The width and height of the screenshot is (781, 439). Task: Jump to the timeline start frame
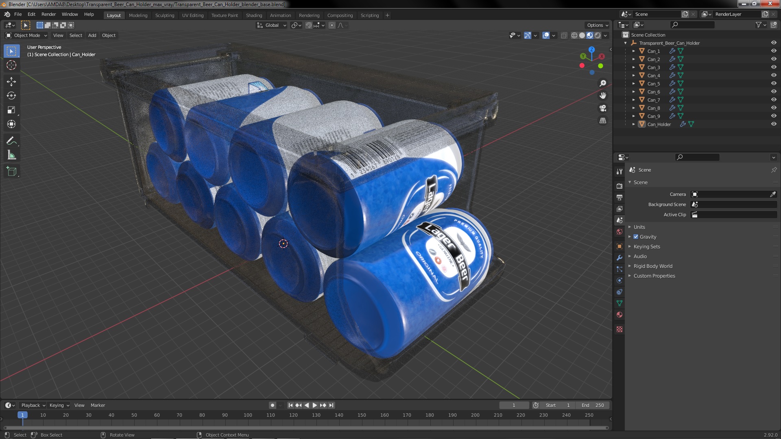290,405
